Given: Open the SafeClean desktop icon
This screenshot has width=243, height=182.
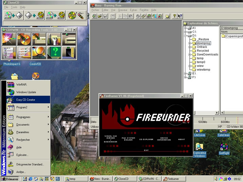Looking at the screenshot, I should [x=223, y=133].
